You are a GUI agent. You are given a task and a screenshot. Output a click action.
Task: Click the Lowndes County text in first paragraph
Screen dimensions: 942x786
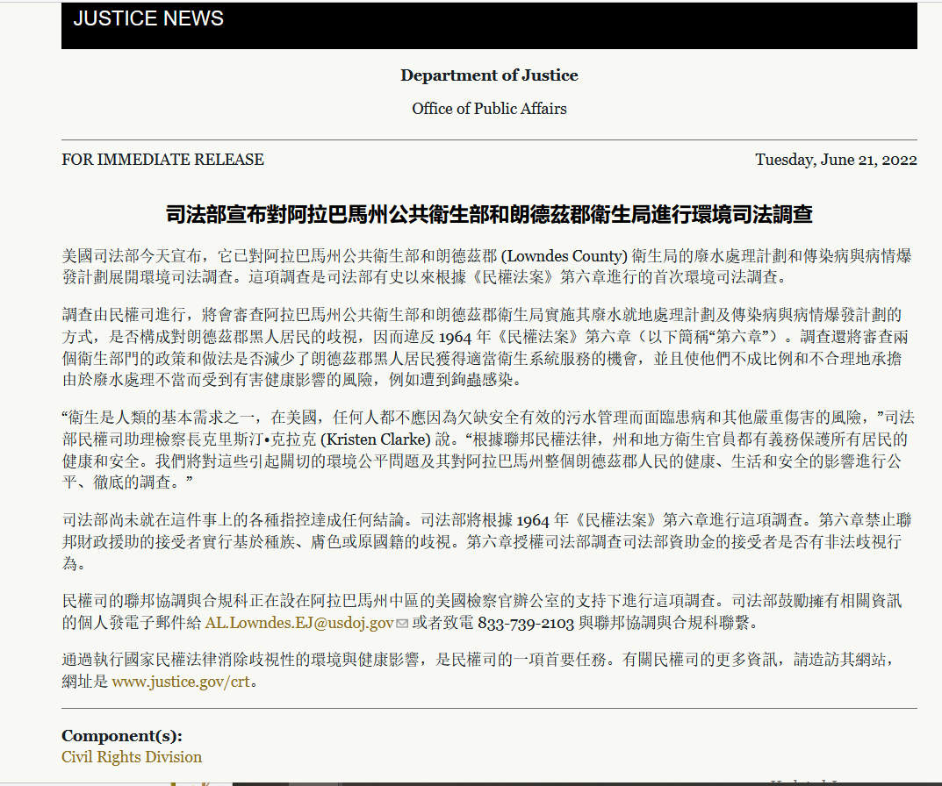tap(564, 256)
